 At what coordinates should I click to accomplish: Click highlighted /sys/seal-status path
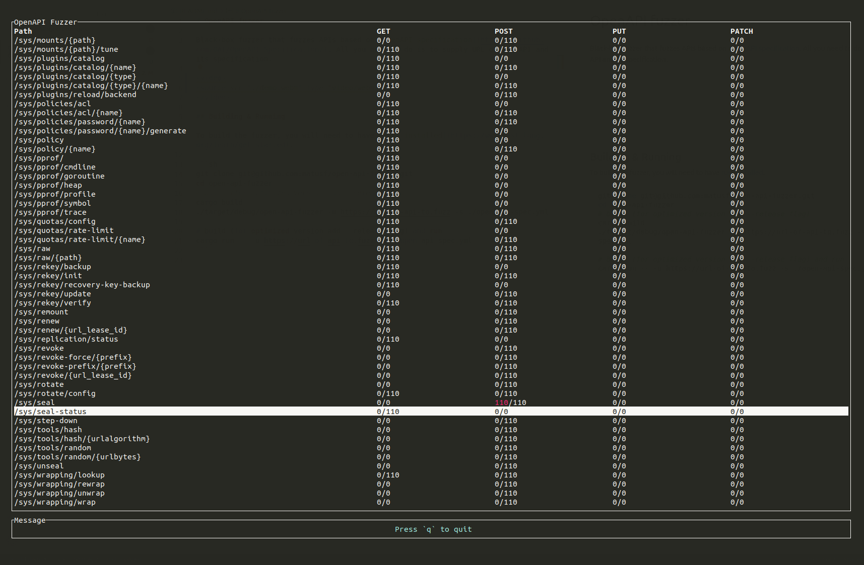pos(50,412)
